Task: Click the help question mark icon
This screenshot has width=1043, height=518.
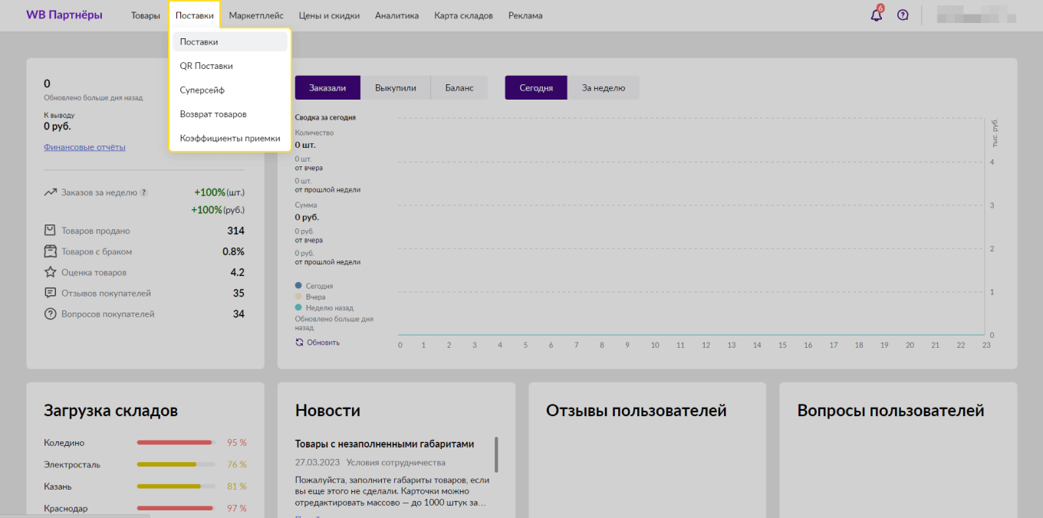Action: pyautogui.click(x=903, y=14)
